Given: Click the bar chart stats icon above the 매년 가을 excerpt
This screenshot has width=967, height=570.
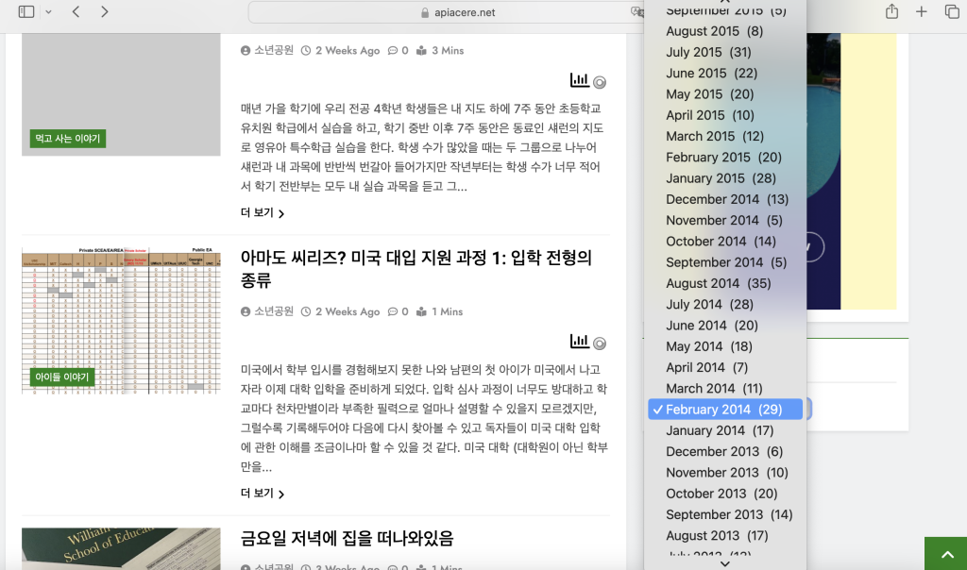Looking at the screenshot, I should click(x=579, y=80).
